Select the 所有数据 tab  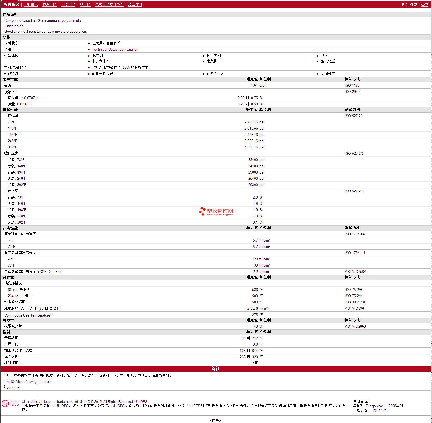click(11, 5)
